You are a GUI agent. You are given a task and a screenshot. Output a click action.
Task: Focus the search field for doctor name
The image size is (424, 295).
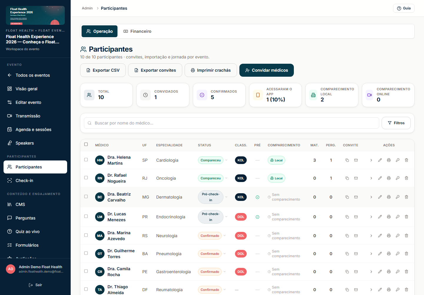pyautogui.click(x=231, y=123)
